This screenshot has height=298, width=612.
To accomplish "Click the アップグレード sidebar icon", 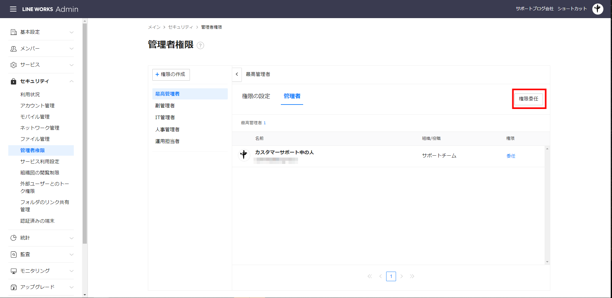I will click(13, 287).
